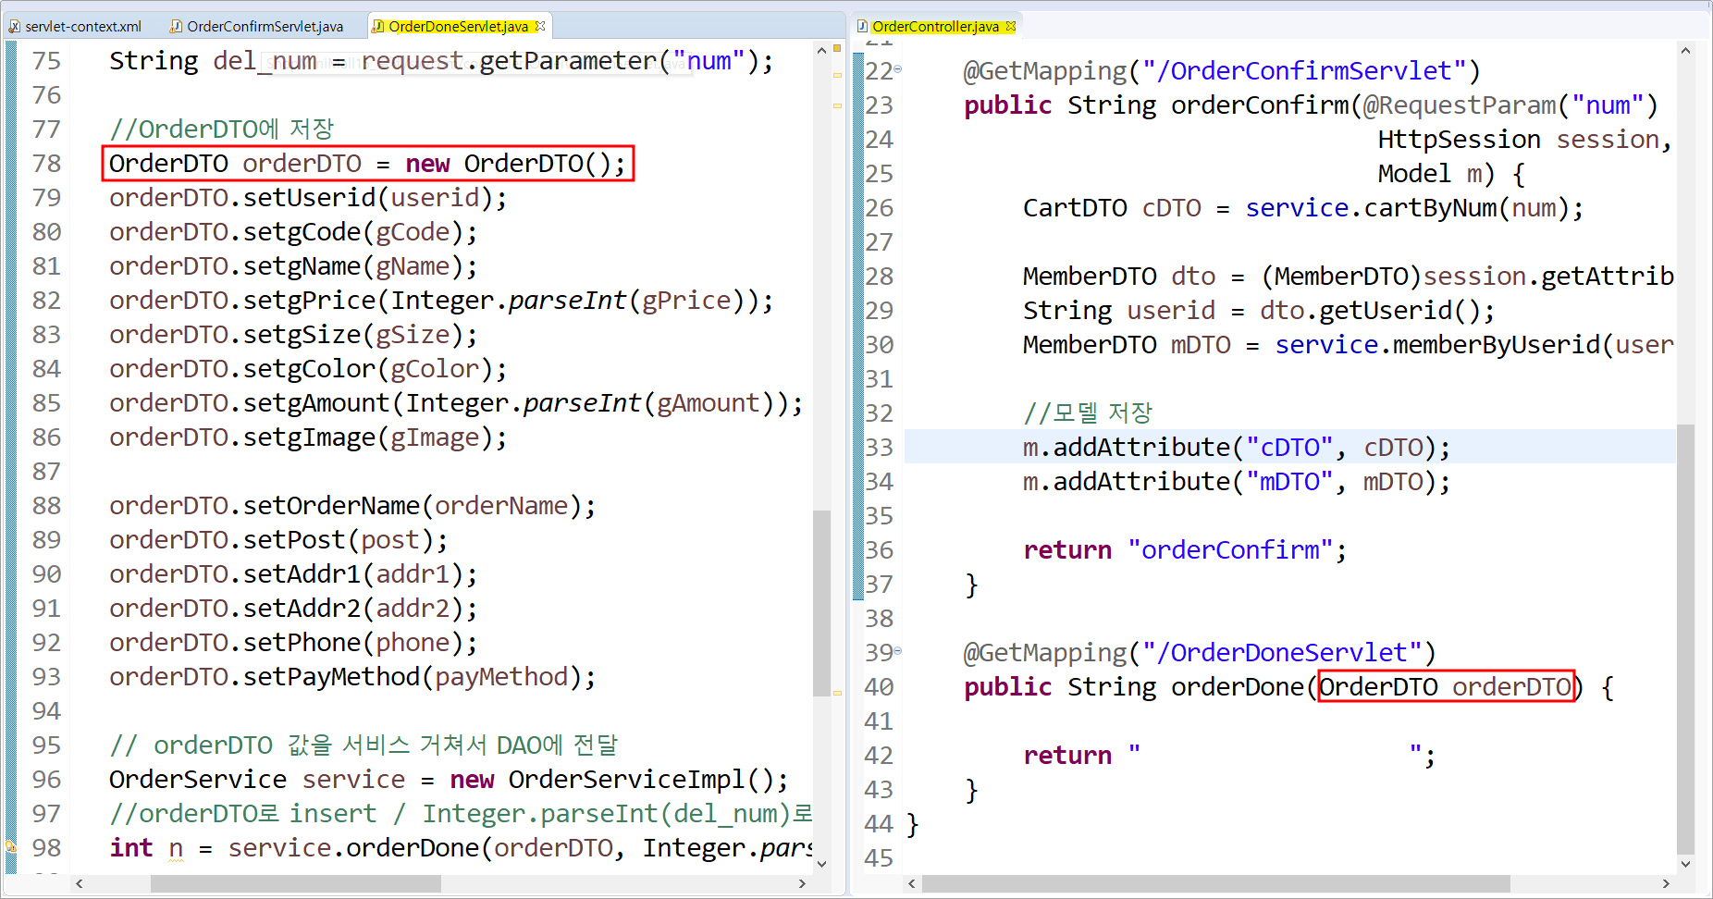
Task: Click @GetMapping("/OrderConfirmServlet") annotation
Action: pyautogui.click(x=1222, y=71)
